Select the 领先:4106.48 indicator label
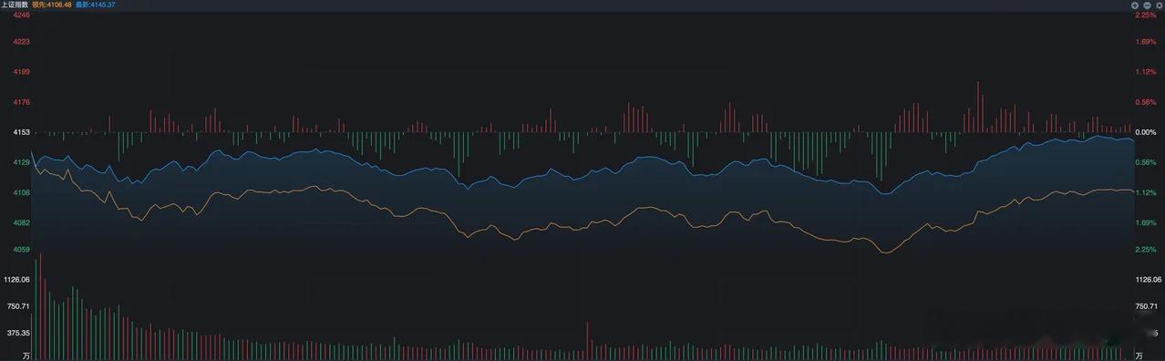Image resolution: width=1165 pixels, height=361 pixels. (x=52, y=5)
